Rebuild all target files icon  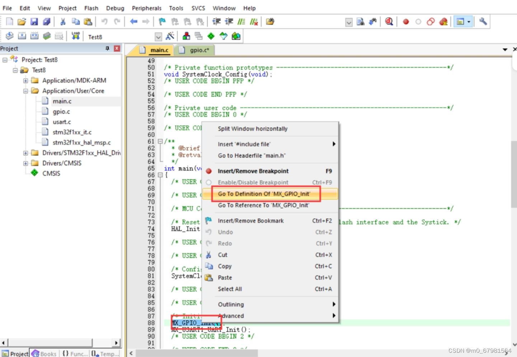tap(34, 36)
